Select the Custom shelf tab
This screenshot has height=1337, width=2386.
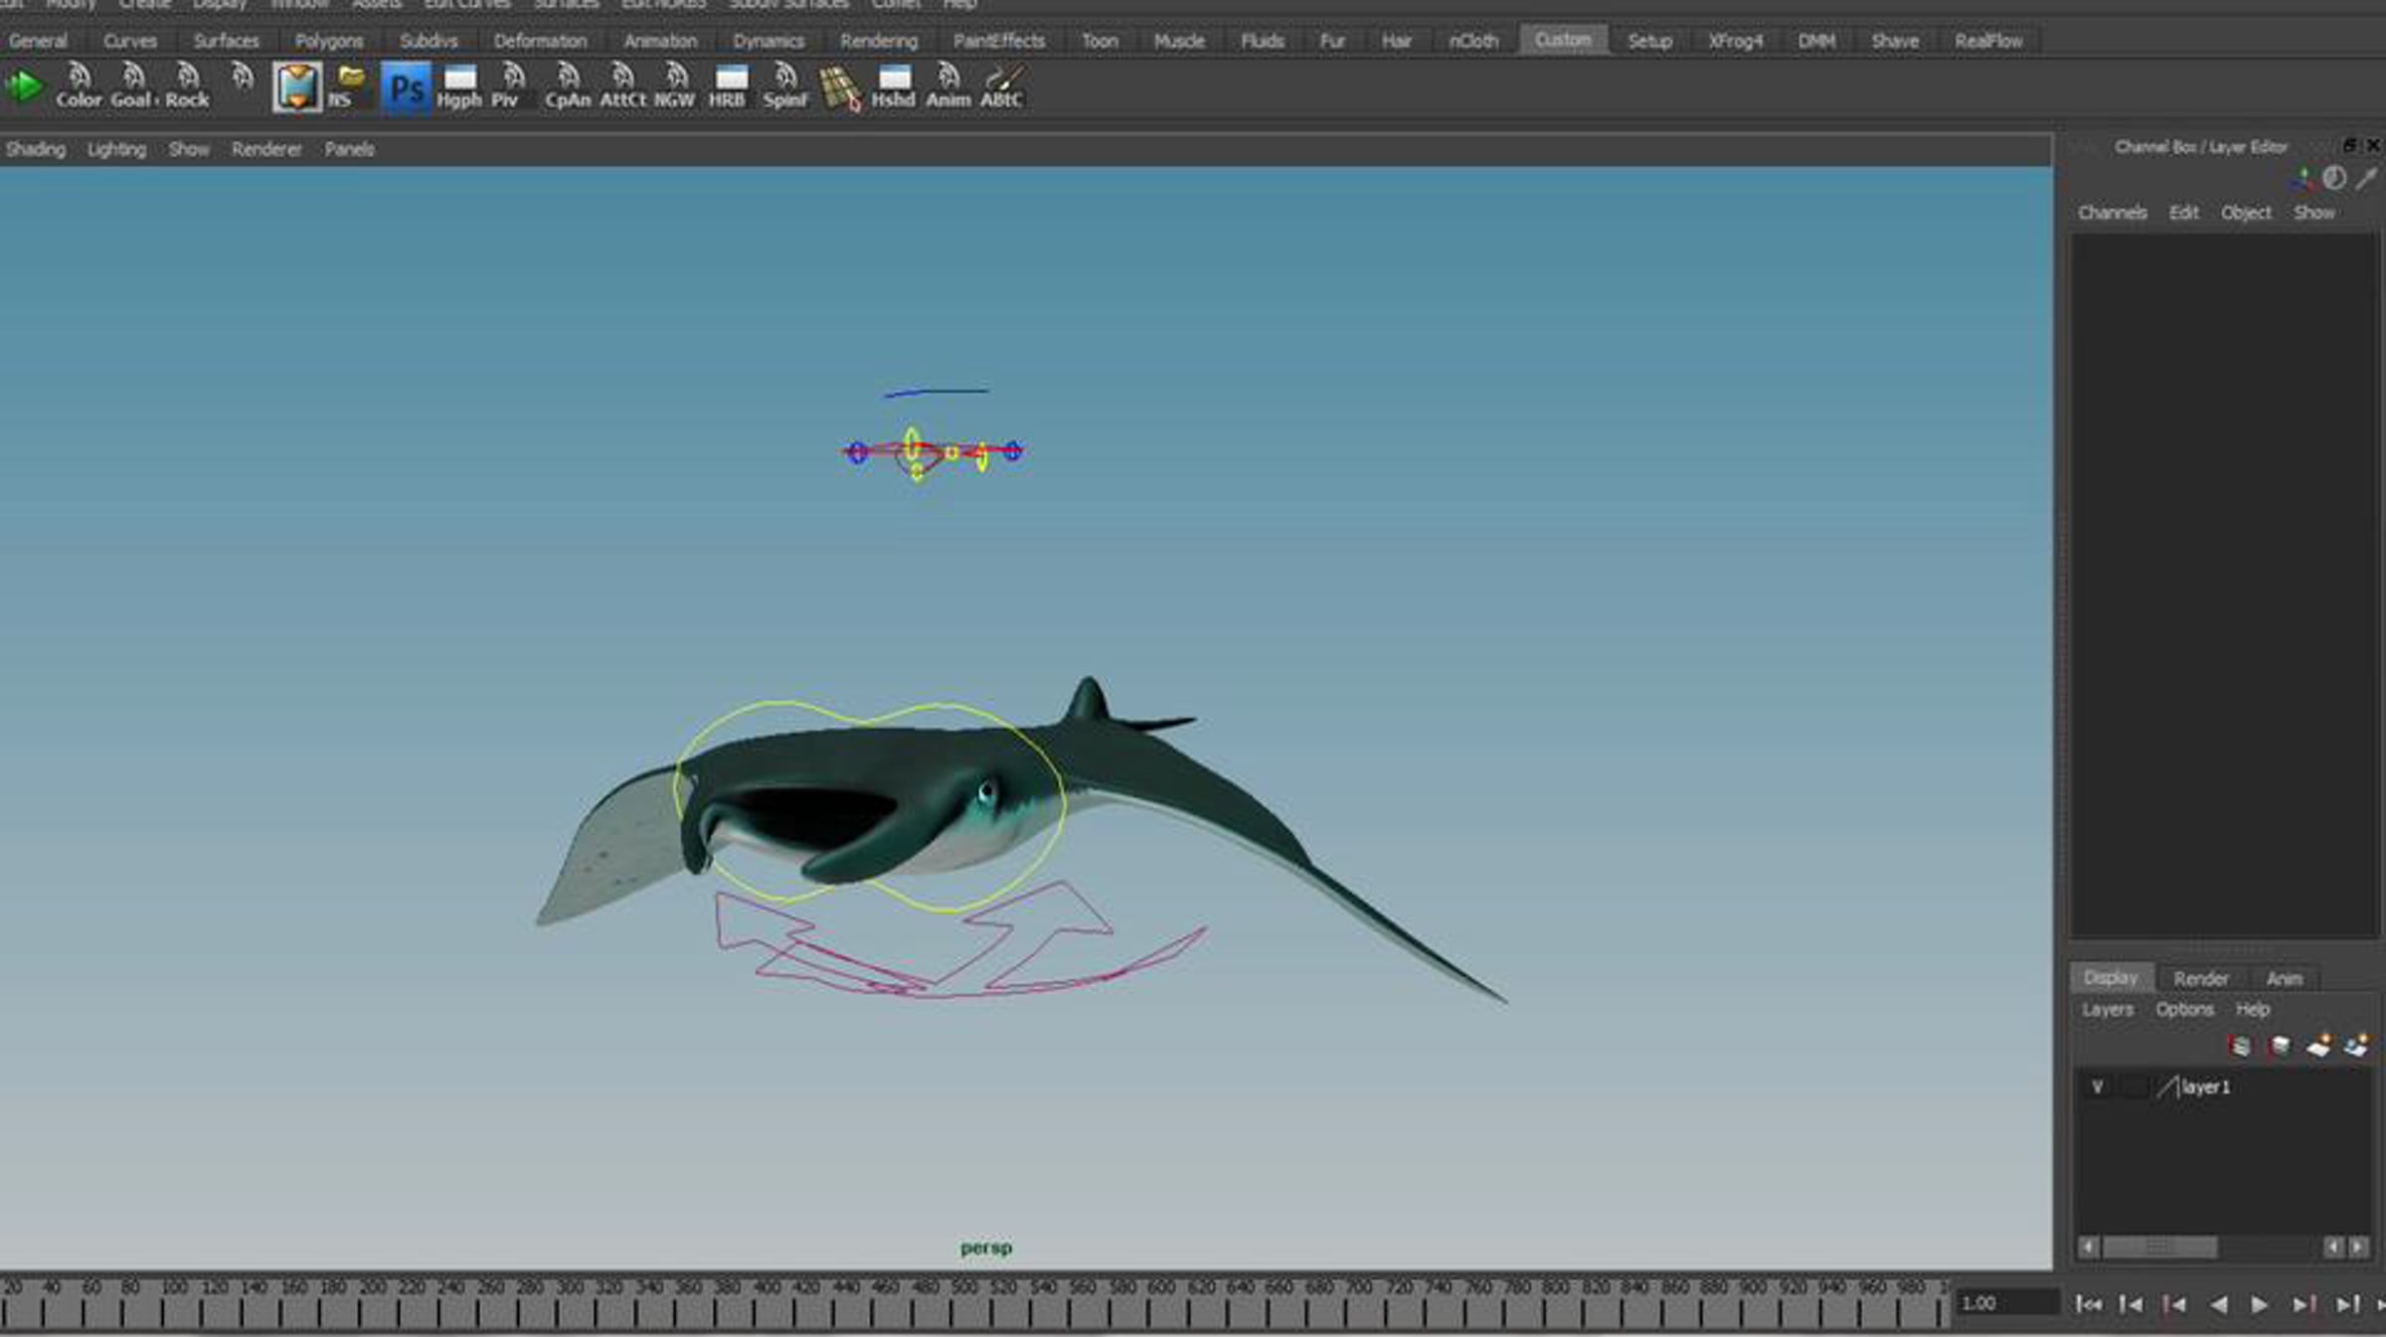pyautogui.click(x=1562, y=40)
